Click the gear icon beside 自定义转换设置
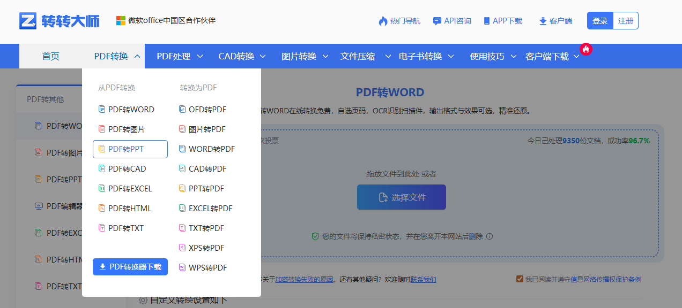 (143, 301)
